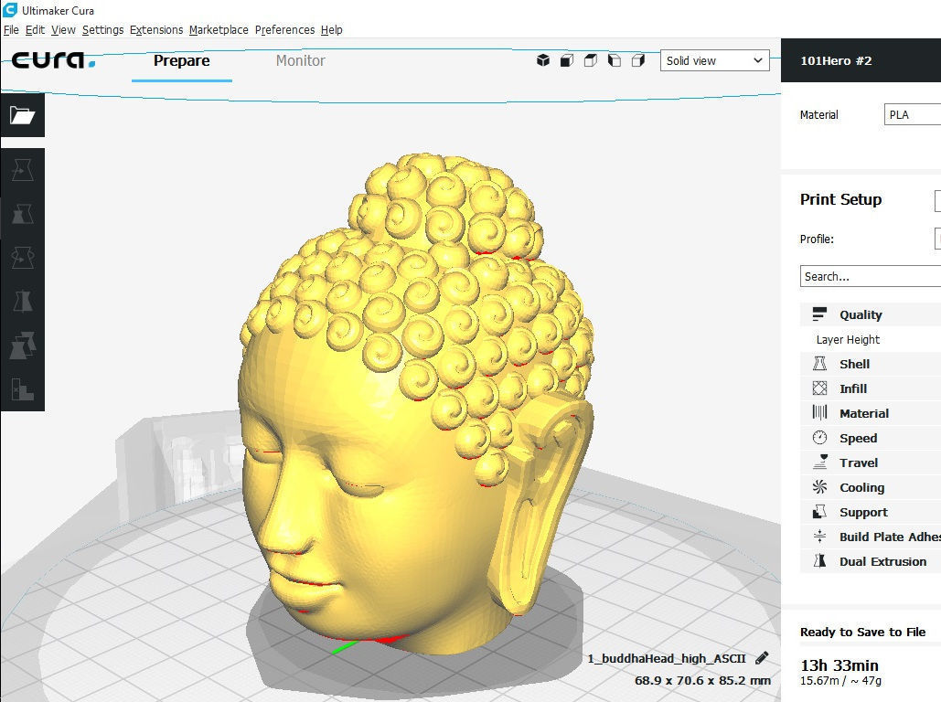Expand the Support settings section
The width and height of the screenshot is (941, 702).
click(x=871, y=512)
